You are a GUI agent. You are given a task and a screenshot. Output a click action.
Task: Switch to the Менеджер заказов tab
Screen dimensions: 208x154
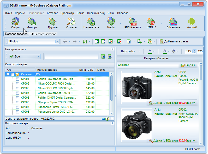(43, 34)
